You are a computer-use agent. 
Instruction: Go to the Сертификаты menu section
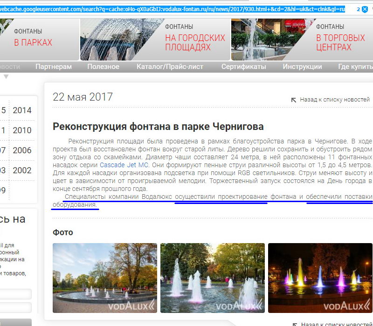pos(243,67)
